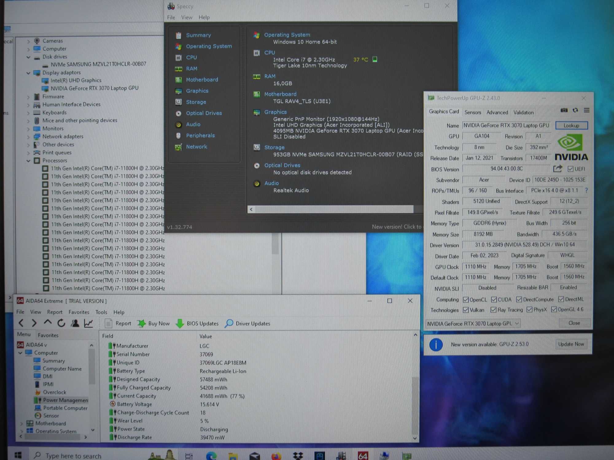This screenshot has width=614, height=460.
Task: Toggle the Ray Tracing checkbox in GPU-Z
Action: [x=493, y=310]
